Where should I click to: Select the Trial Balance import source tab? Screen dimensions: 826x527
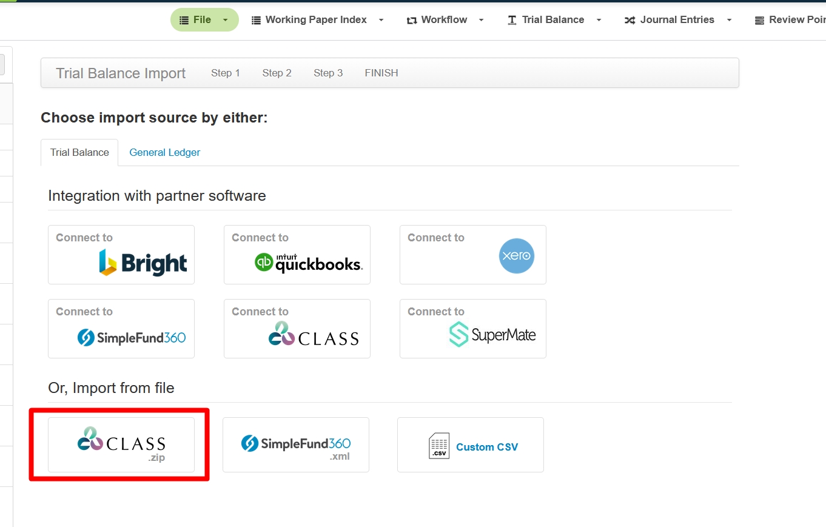point(79,153)
